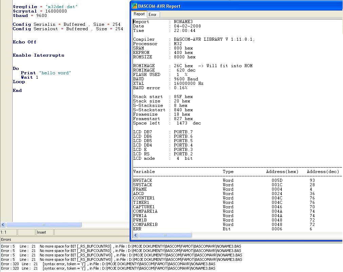The width and height of the screenshot is (343, 272).
Task: Click the Enable Interrupts statement
Action: pyautogui.click(x=38, y=55)
